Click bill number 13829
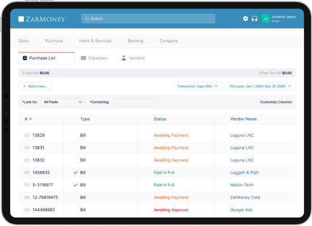312x226 pixels. (x=39, y=135)
